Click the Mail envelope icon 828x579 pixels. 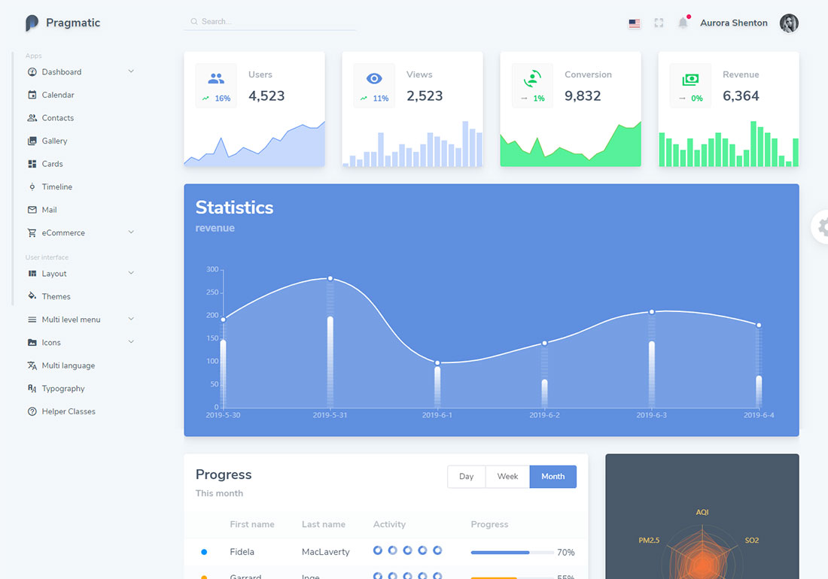(x=32, y=210)
